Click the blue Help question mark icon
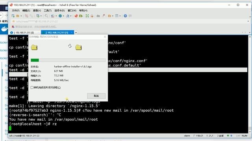 coord(125,16)
